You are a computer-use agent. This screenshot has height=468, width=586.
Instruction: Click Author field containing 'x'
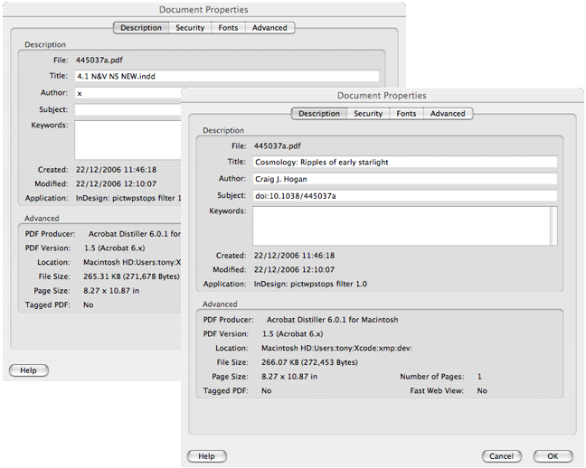point(127,93)
